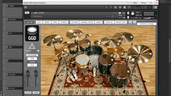
Task: Click the reverb level fader
Action: pos(36,73)
